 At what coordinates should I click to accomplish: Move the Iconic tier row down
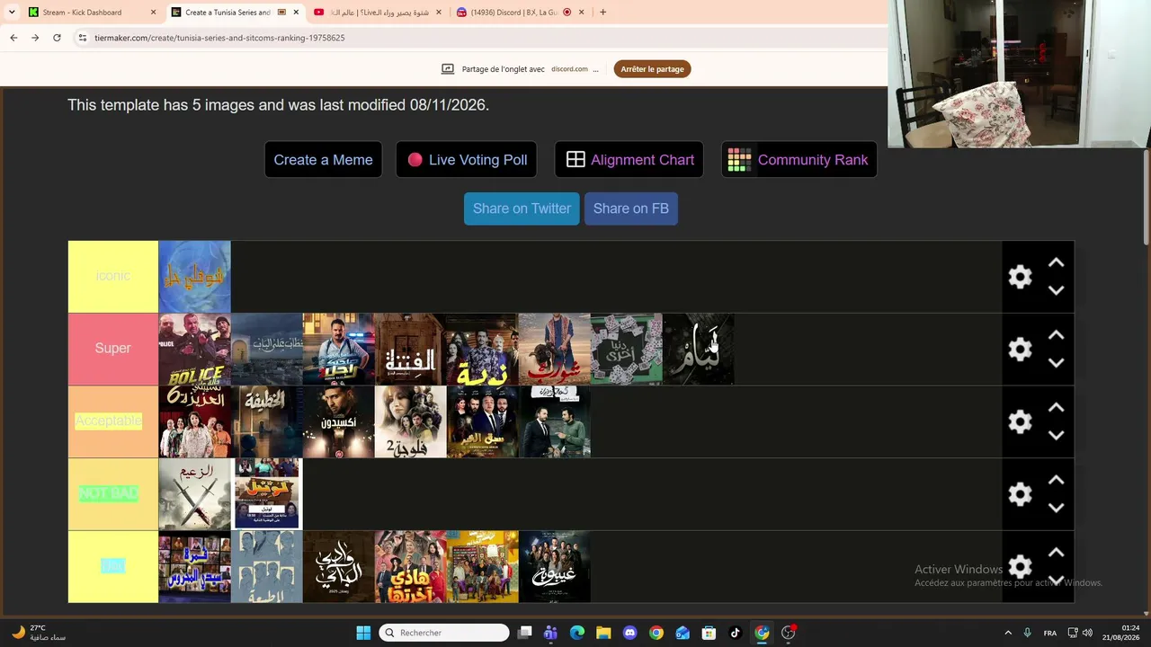point(1057,290)
